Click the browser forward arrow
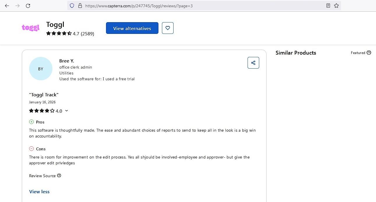The height and width of the screenshot is (202, 376). tap(17, 6)
